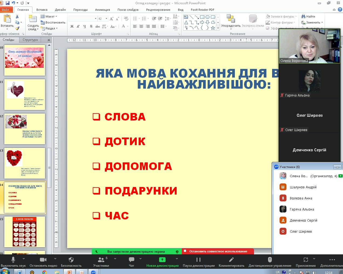The width and height of the screenshot is (343, 274).
Task: Mute the microphone in Zoom toolbar
Action: [13, 260]
